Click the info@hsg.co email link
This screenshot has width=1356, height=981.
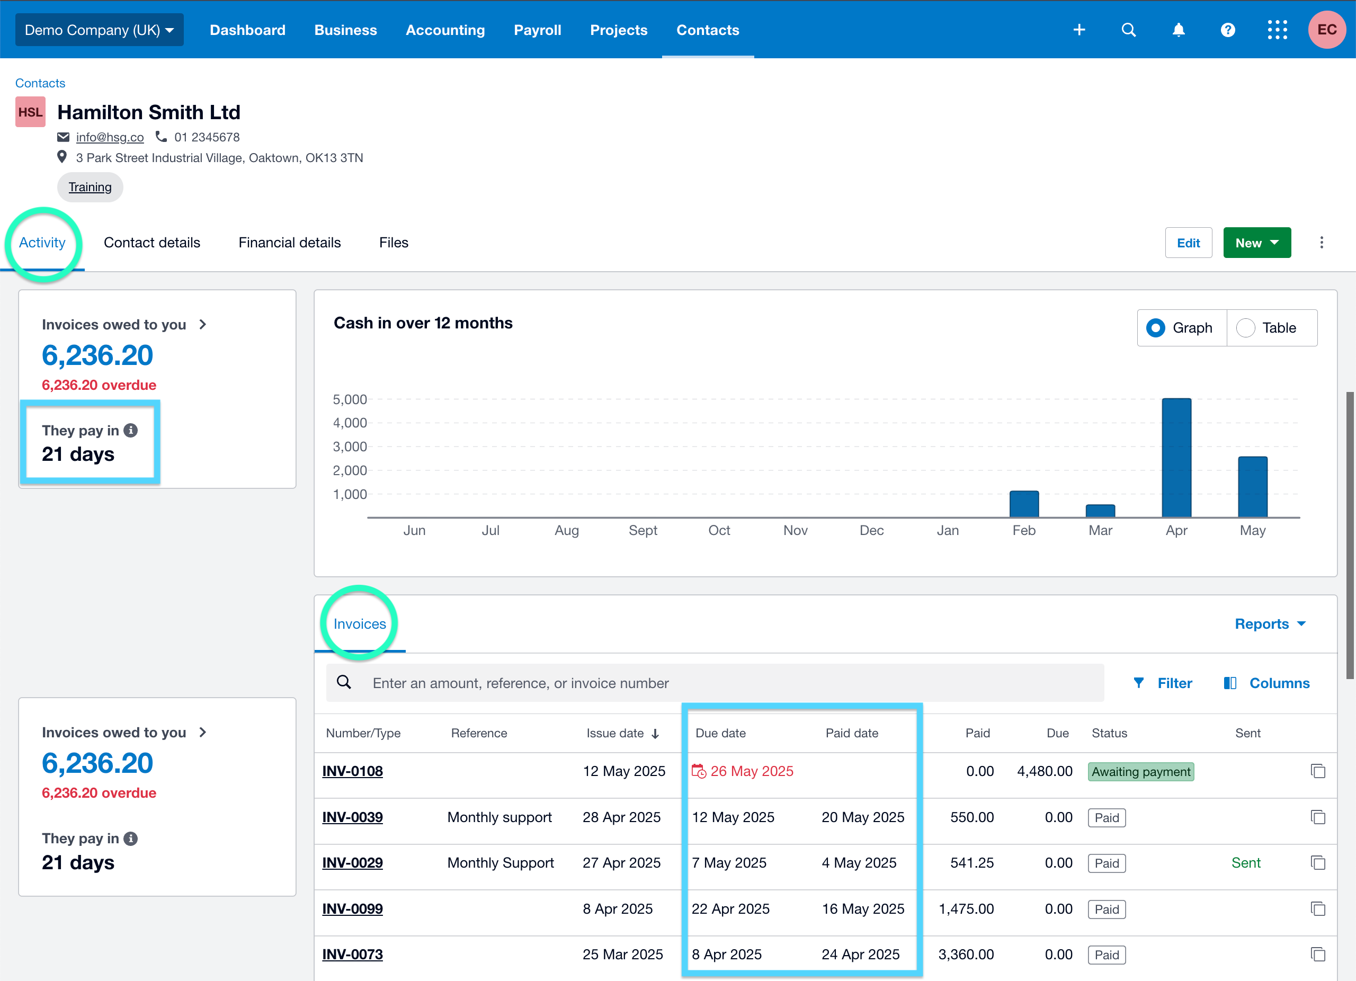pyautogui.click(x=110, y=137)
